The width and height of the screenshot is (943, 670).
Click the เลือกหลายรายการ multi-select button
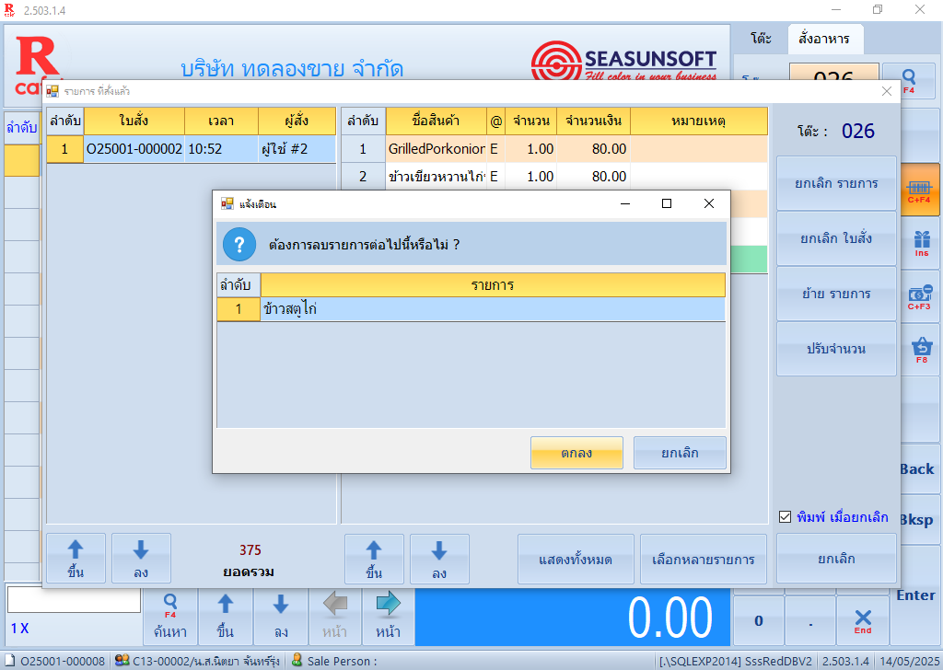click(702, 559)
